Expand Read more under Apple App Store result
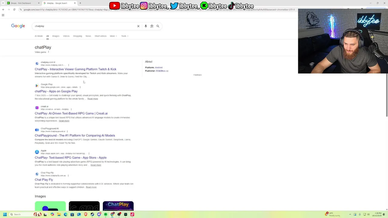This screenshot has height=218, width=388. [x=96, y=165]
